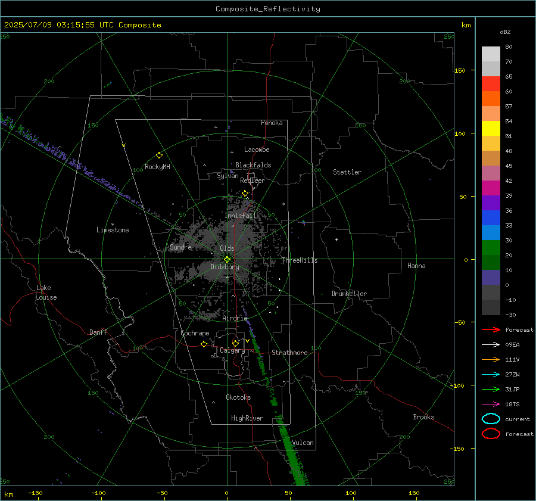536x501 pixels.
Task: Click the Lake Louise label
Action: tap(46, 292)
